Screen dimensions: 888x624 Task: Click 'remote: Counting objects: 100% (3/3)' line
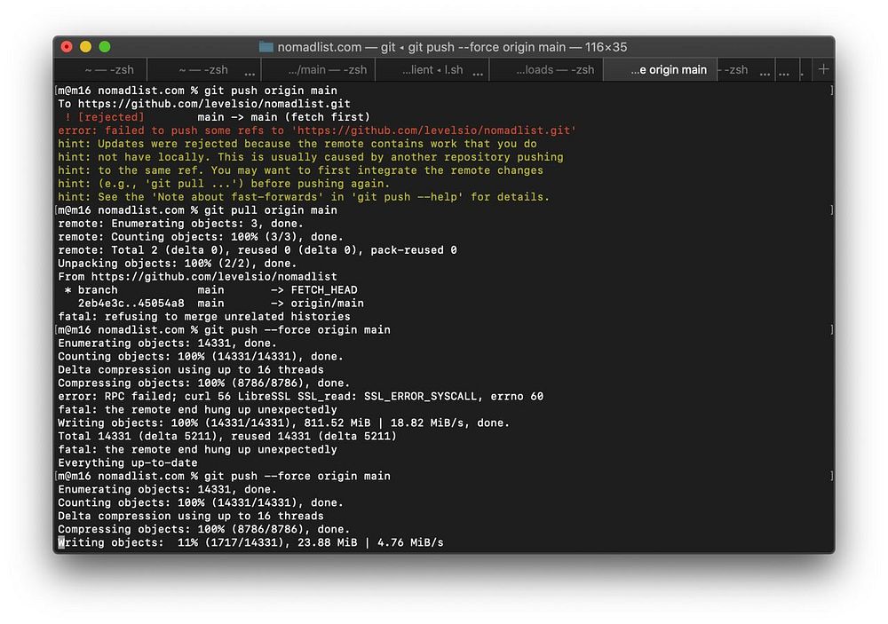coord(201,237)
